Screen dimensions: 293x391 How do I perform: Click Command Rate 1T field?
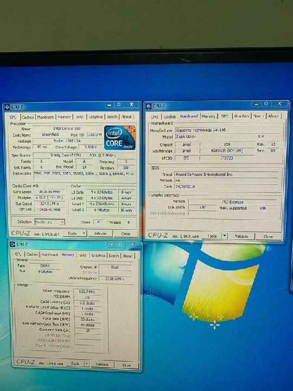click(x=88, y=330)
